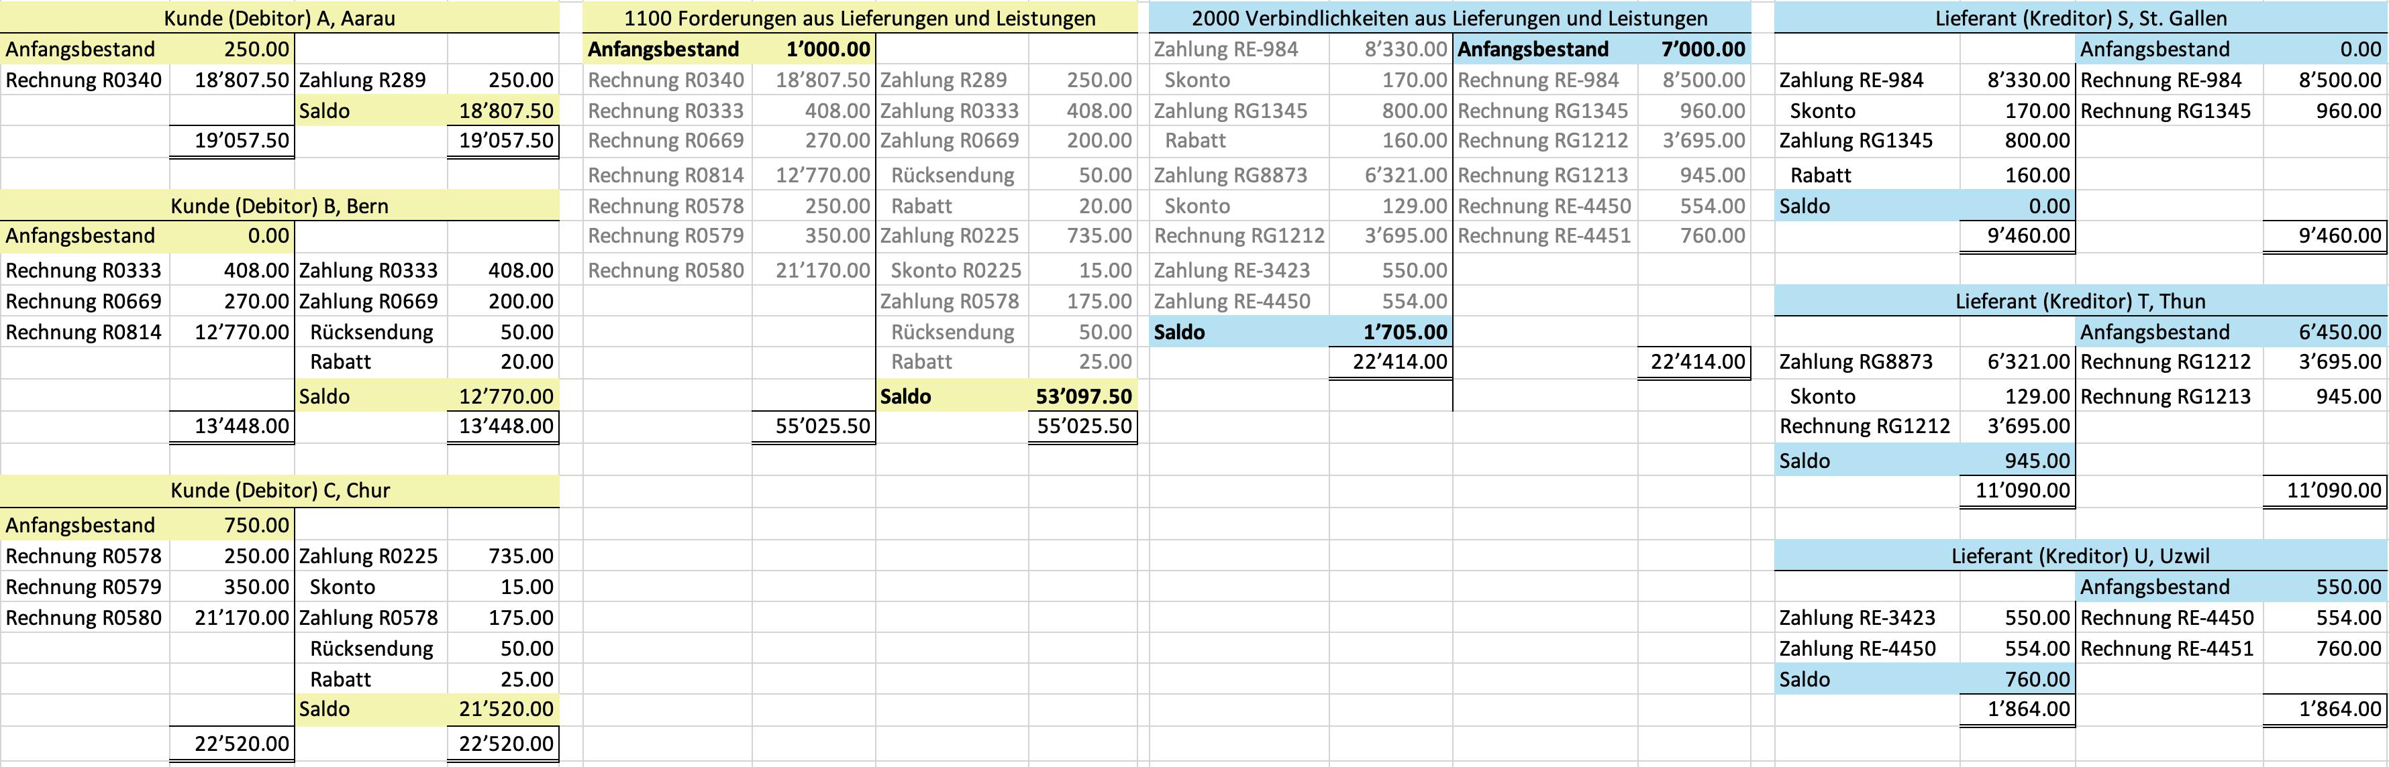Select Rechnung R0814 cell in Kunde B
The image size is (2389, 767).
[83, 332]
